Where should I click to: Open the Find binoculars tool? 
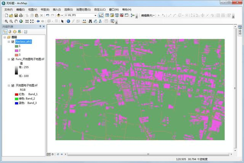90,21
